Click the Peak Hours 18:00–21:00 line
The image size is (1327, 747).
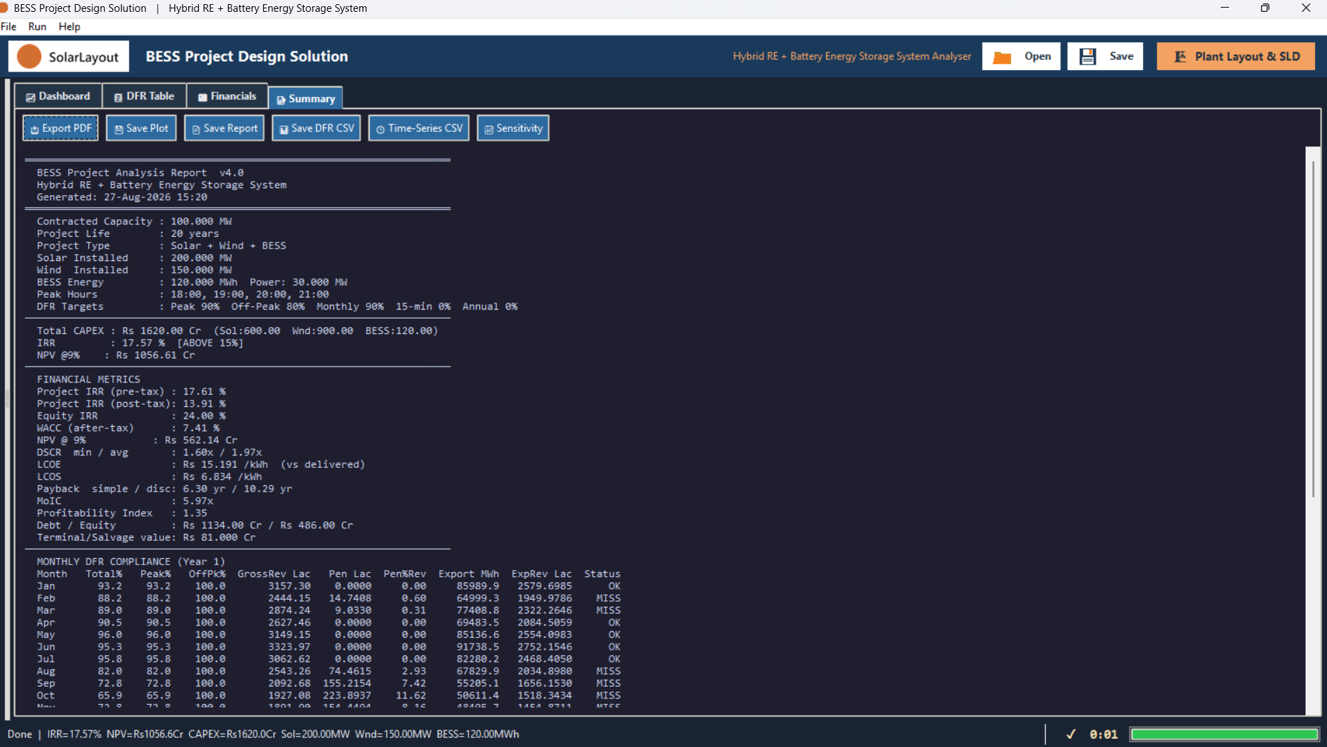click(183, 294)
